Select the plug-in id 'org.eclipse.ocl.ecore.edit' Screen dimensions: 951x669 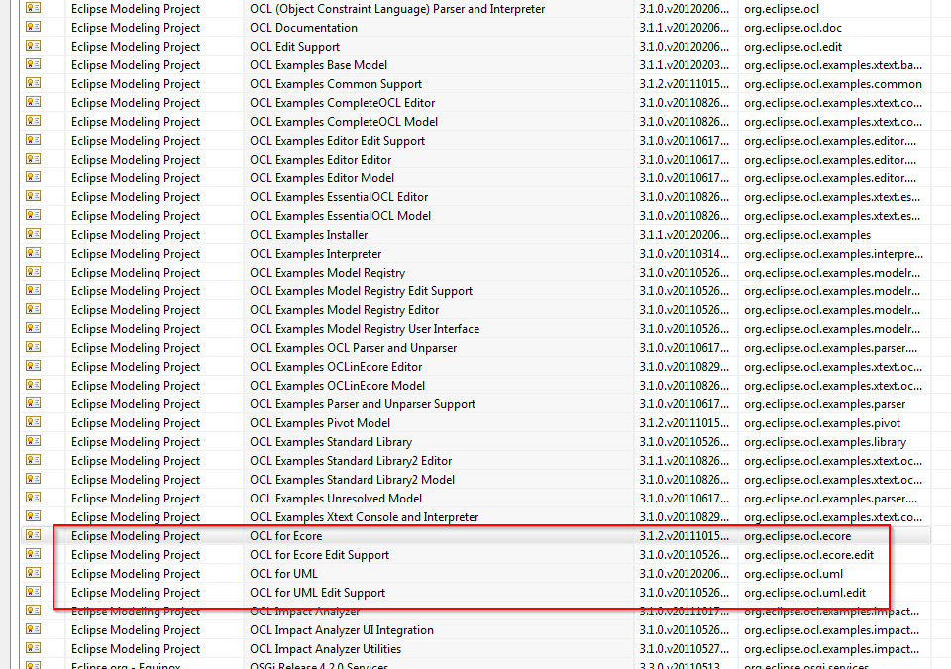click(x=809, y=555)
